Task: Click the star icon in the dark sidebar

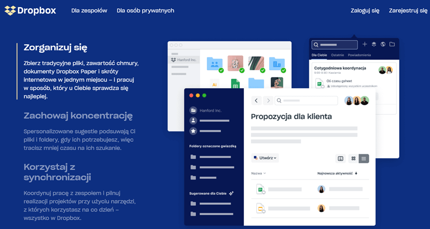Action: tap(193, 131)
